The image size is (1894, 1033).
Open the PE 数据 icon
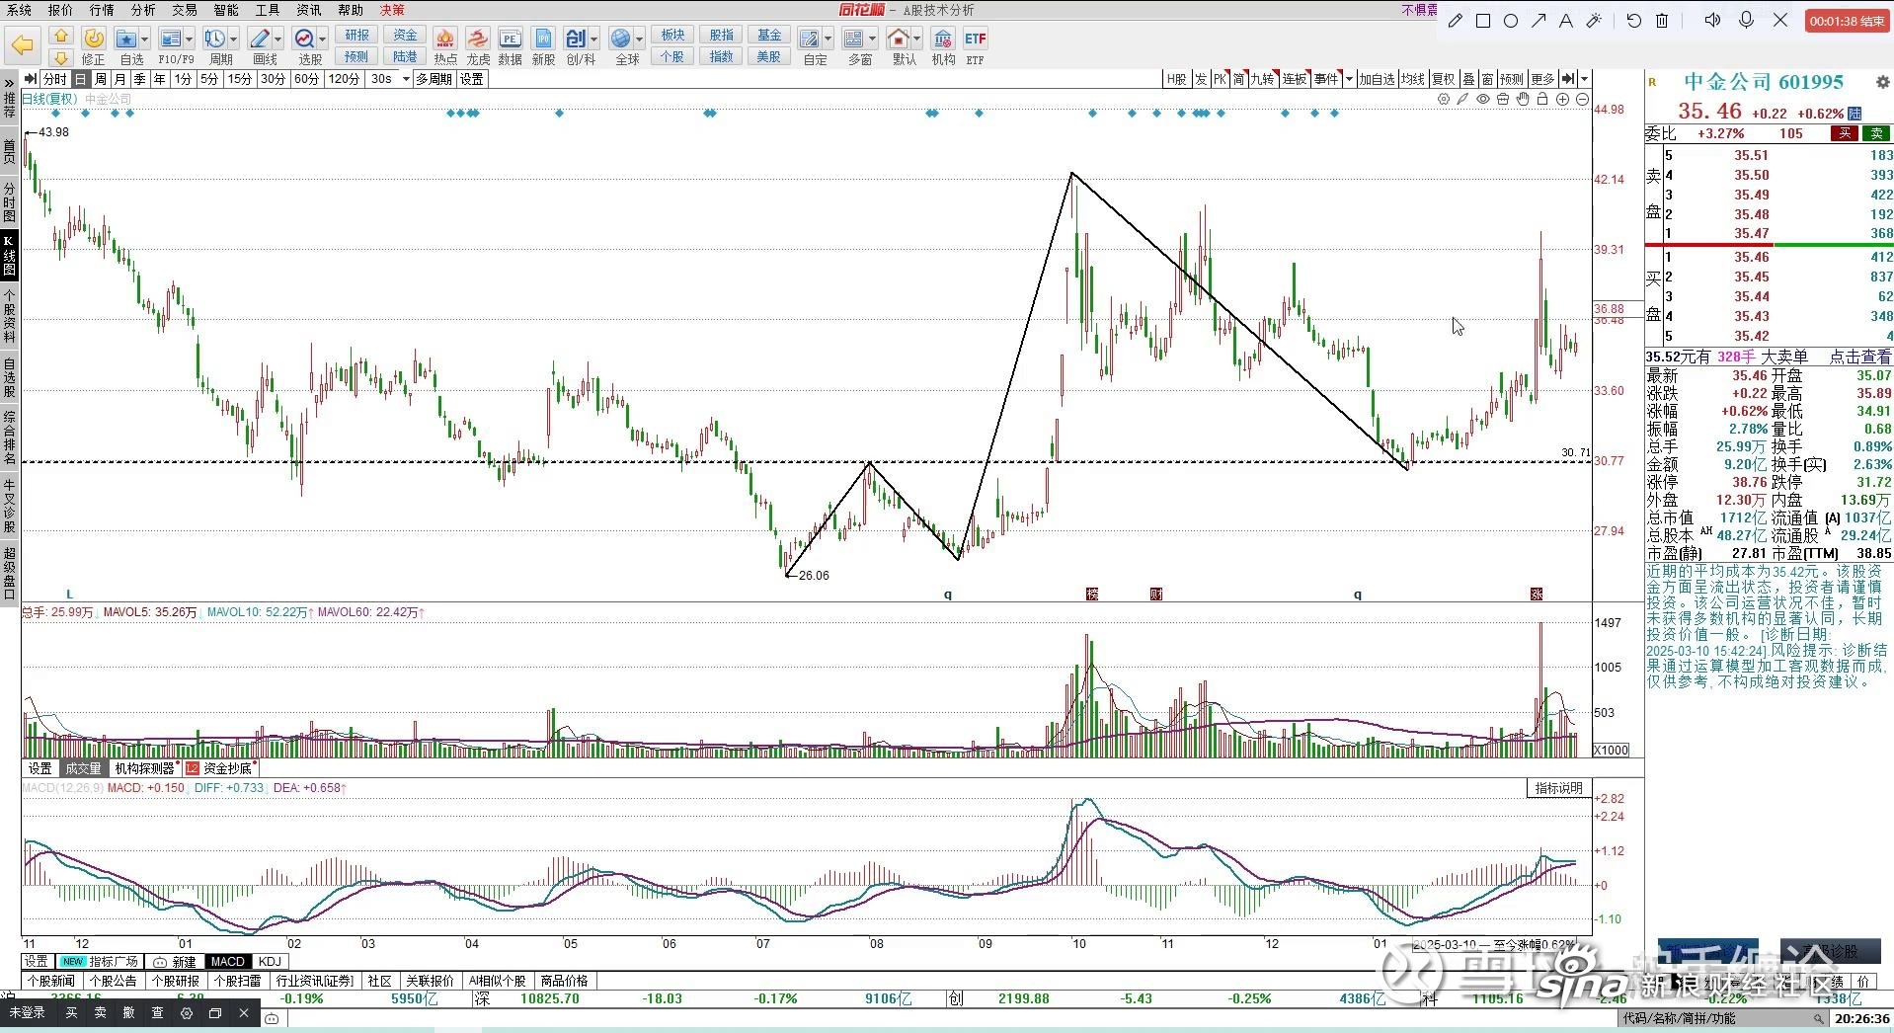[x=510, y=39]
